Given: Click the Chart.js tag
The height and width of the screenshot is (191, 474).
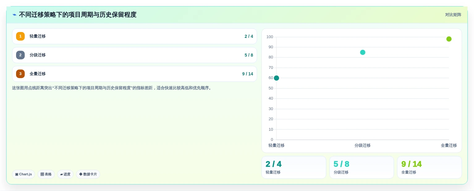Looking at the screenshot, I should 23,174.
